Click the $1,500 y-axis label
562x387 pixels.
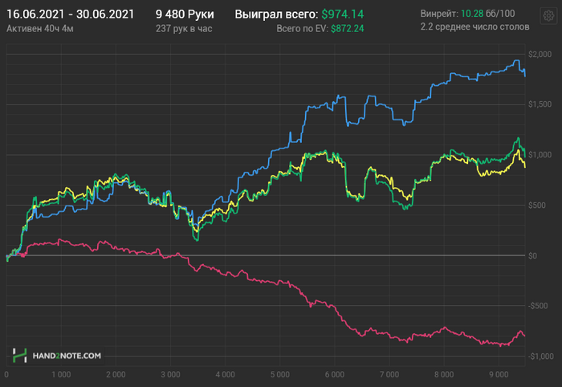click(x=540, y=104)
